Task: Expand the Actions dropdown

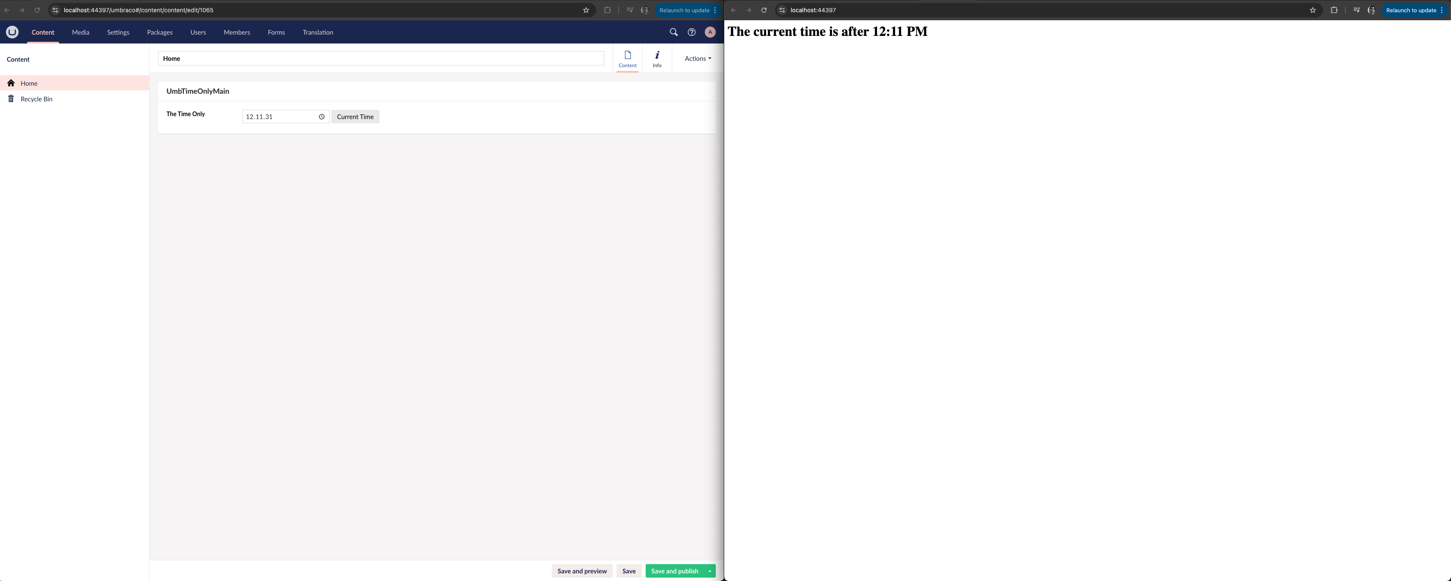Action: point(697,59)
